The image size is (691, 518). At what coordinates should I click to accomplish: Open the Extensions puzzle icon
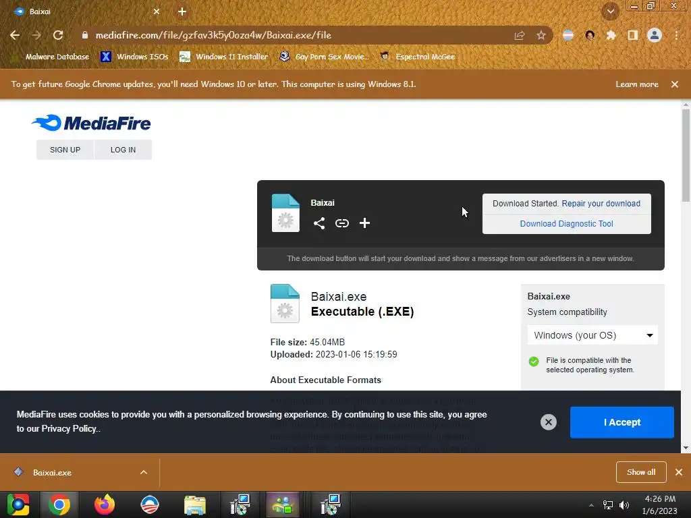click(x=611, y=35)
